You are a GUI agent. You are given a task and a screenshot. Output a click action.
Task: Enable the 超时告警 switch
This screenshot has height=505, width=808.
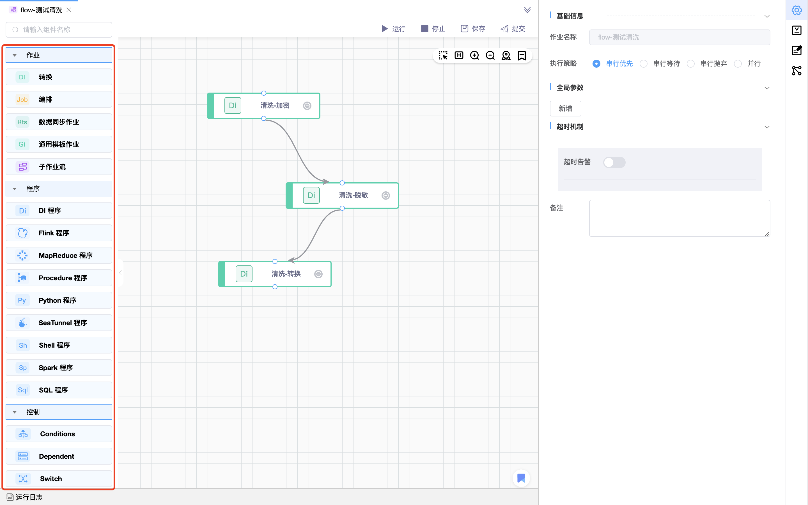tap(614, 162)
